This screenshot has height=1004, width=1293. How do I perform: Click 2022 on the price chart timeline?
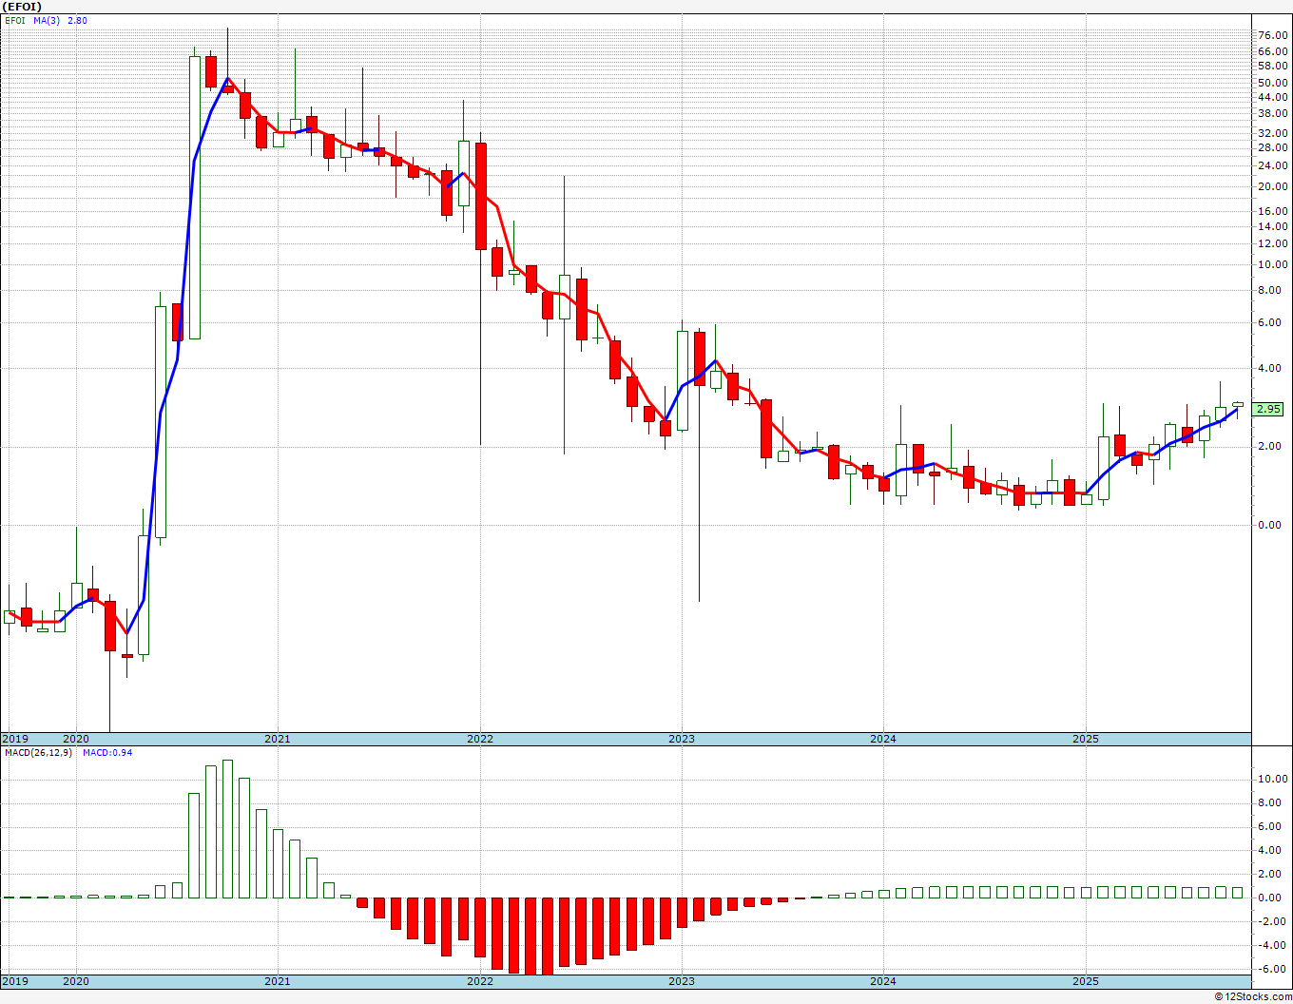click(479, 739)
